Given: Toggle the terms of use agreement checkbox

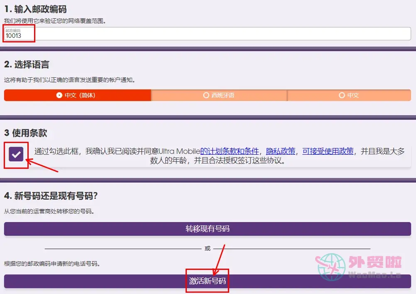Looking at the screenshot, I should tap(16, 155).
